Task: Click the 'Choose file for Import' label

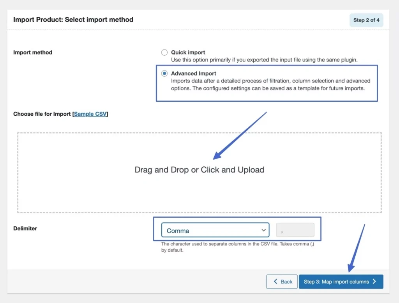Action: 42,114
